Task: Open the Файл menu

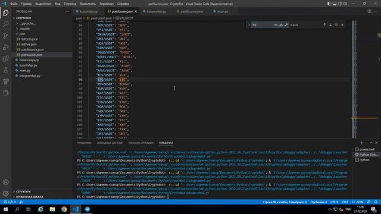Action: (14, 4)
